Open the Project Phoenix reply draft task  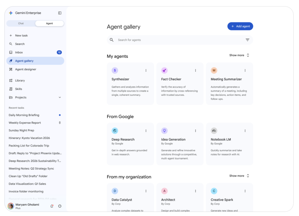click(35, 153)
